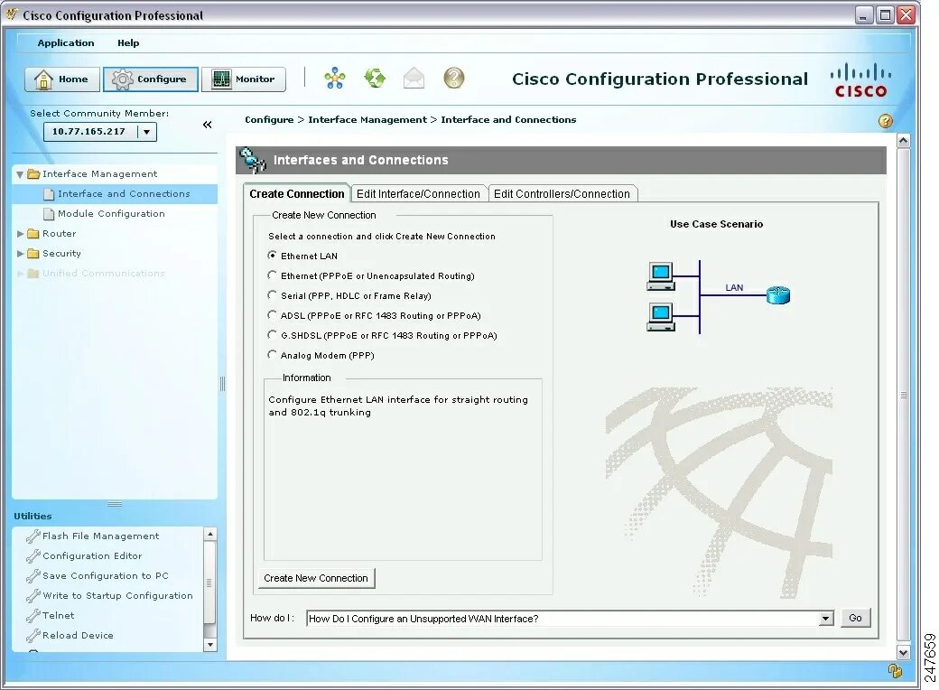Click the Go button
The width and height of the screenshot is (939, 690).
(855, 618)
